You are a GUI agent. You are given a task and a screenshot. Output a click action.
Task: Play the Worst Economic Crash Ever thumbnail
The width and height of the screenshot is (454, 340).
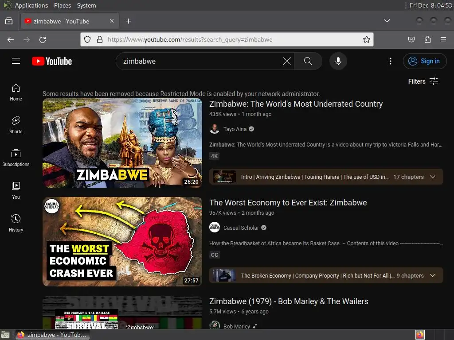coord(122,242)
